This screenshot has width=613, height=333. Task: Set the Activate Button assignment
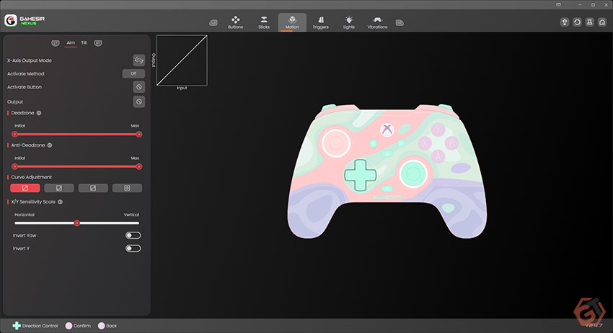[x=138, y=87]
